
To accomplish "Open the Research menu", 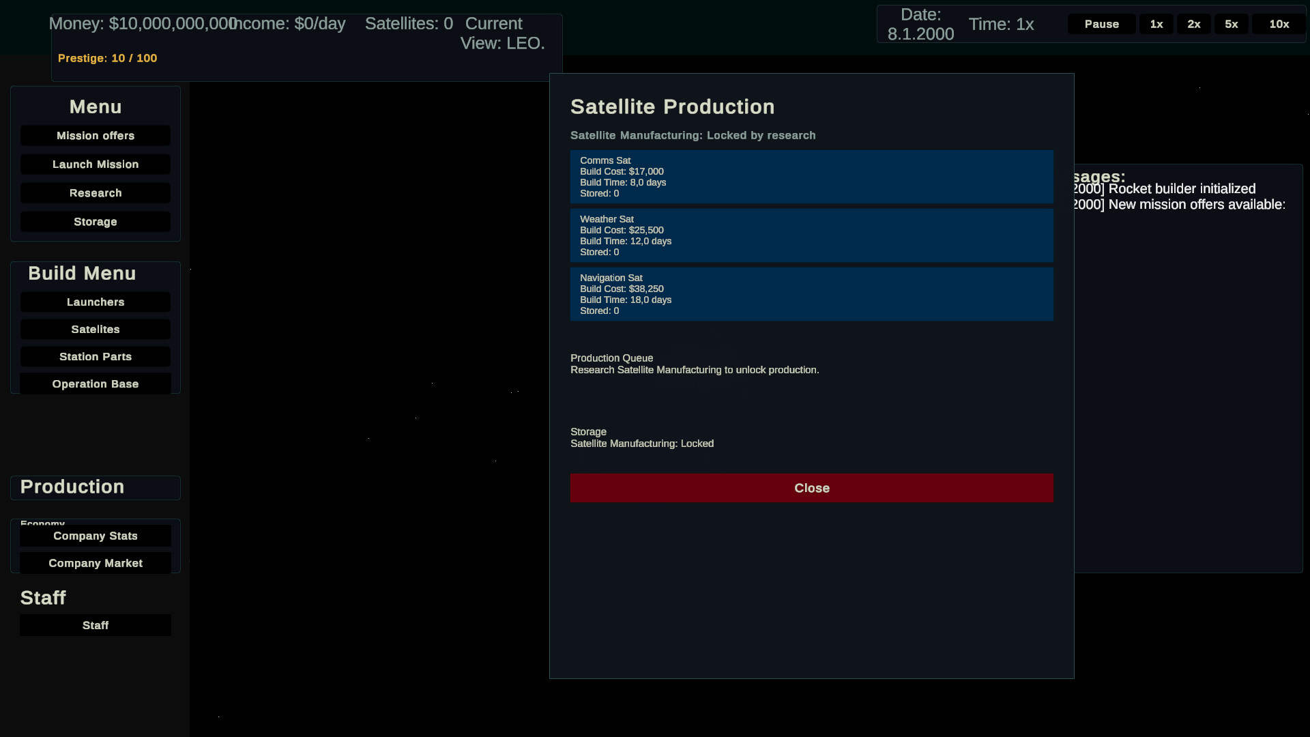I will (x=96, y=193).
